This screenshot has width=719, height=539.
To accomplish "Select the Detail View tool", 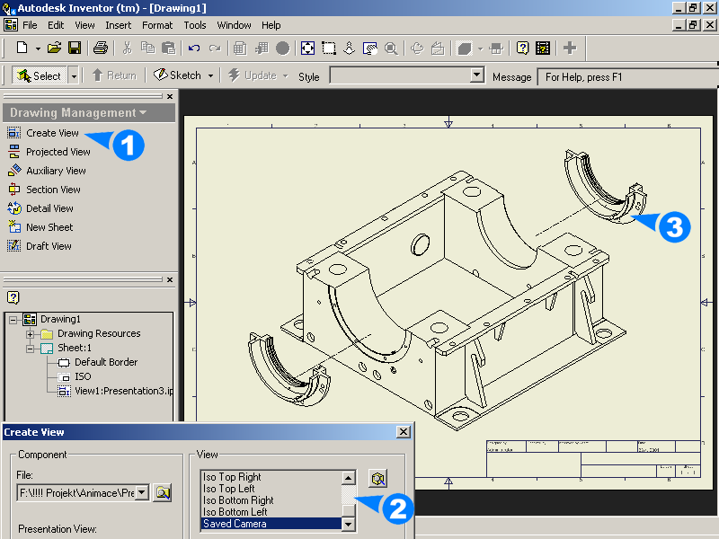I will click(x=49, y=208).
